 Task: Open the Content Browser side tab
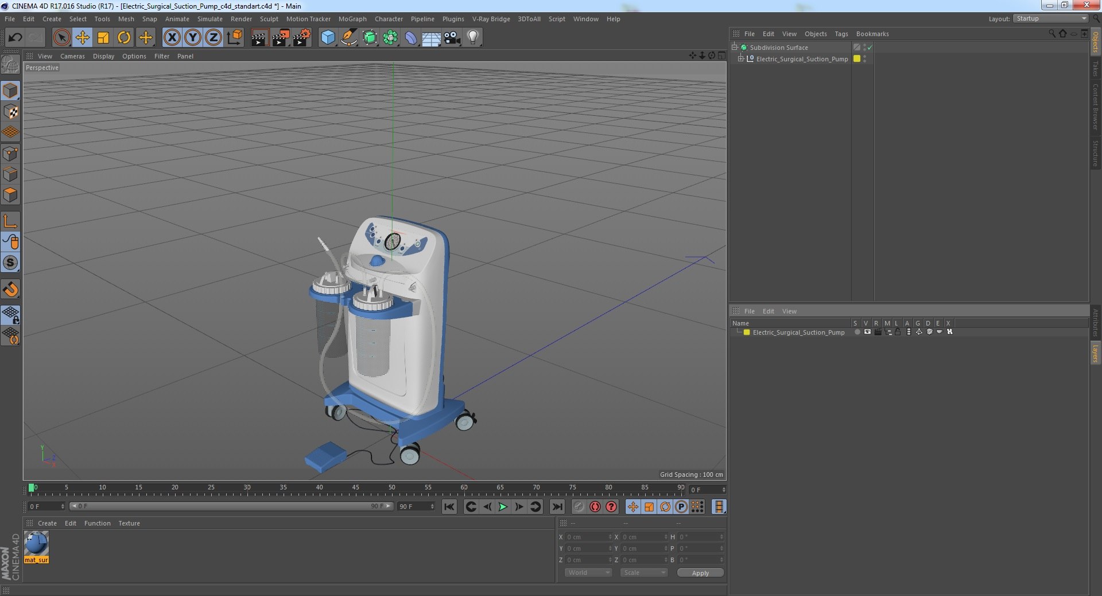(x=1095, y=107)
